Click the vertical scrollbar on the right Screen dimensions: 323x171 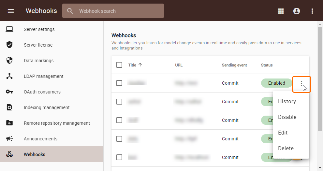click(x=320, y=78)
